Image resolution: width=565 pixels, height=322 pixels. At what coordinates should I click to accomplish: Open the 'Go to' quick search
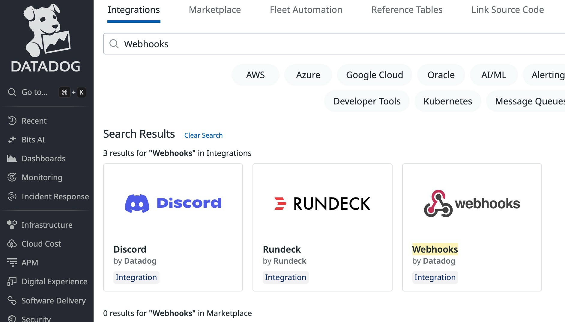point(34,92)
